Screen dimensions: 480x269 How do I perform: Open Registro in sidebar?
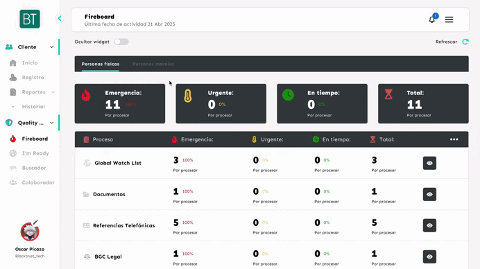(33, 78)
